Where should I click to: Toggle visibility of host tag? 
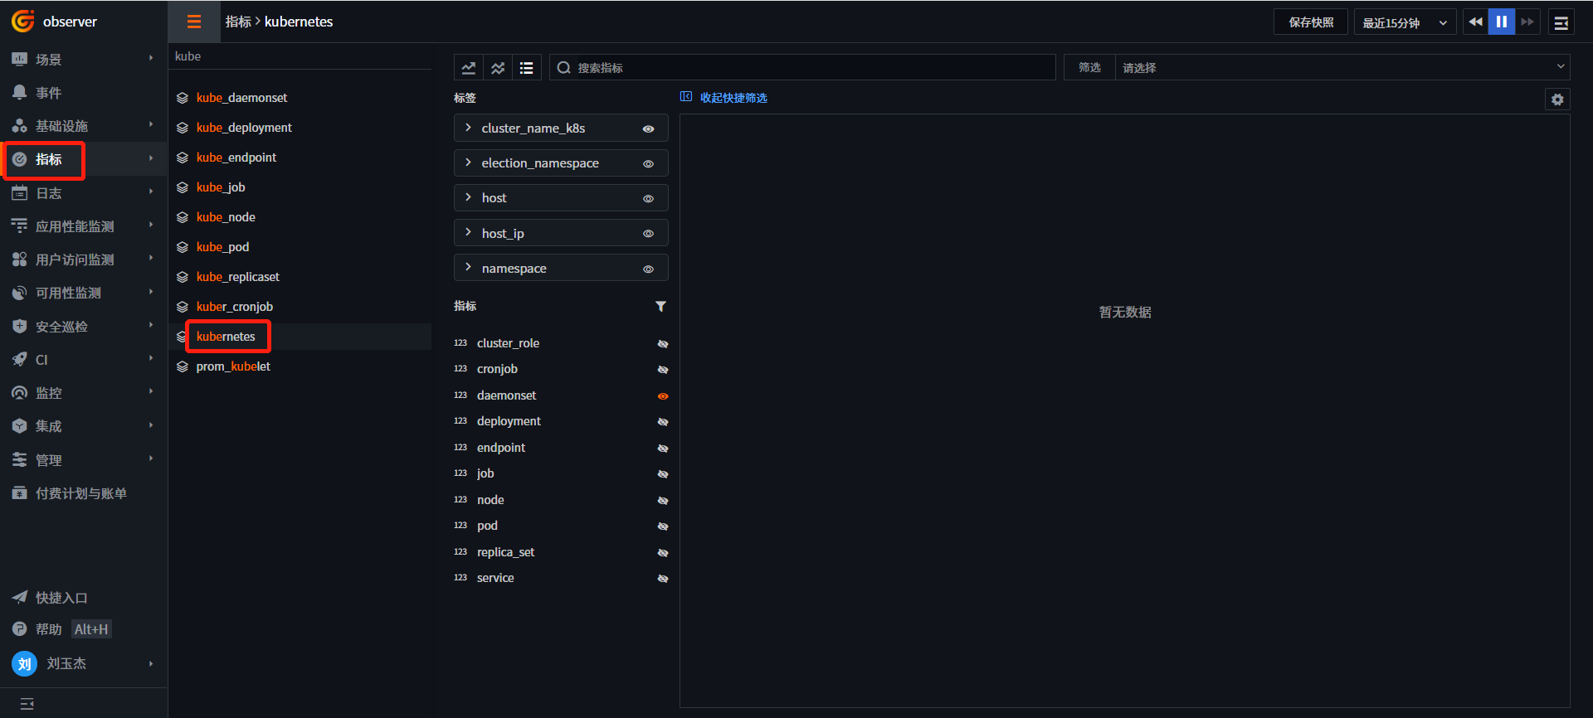(x=649, y=199)
